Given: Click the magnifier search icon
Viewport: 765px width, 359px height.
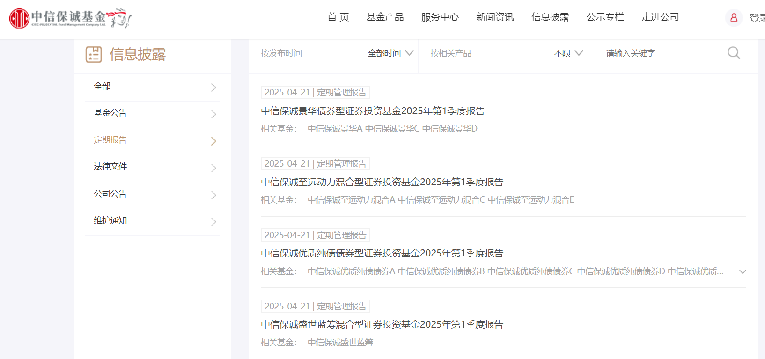Looking at the screenshot, I should click(733, 53).
